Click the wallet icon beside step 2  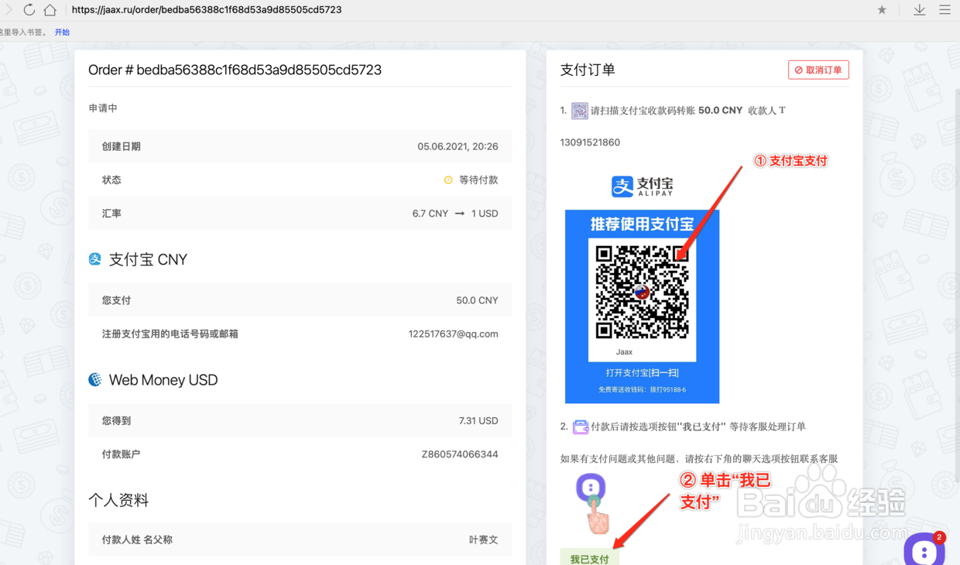[581, 426]
